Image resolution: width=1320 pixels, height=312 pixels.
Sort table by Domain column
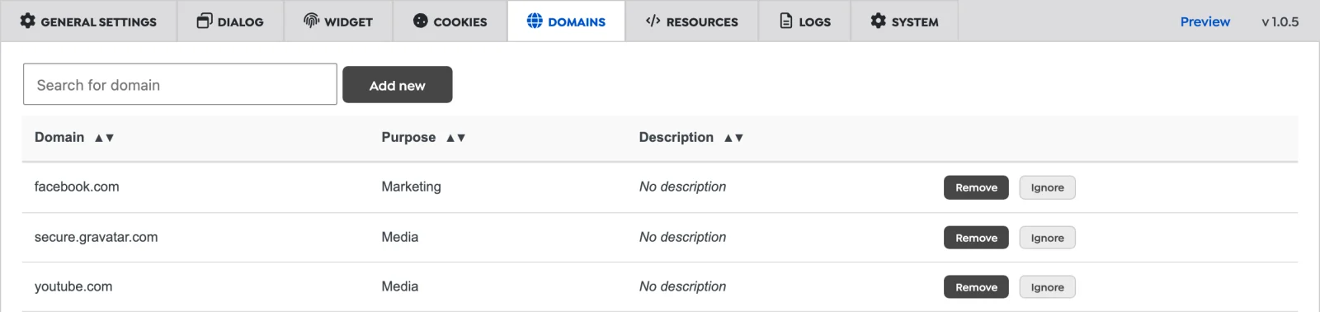coord(74,138)
